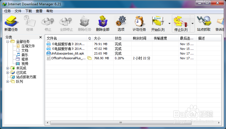The width and height of the screenshot is (226, 129).
Task: Click 23.65 MB size cell
Action: [x=101, y=53]
